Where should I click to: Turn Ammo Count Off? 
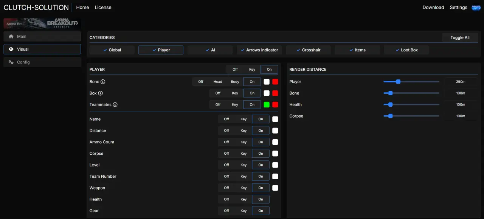[226, 142]
